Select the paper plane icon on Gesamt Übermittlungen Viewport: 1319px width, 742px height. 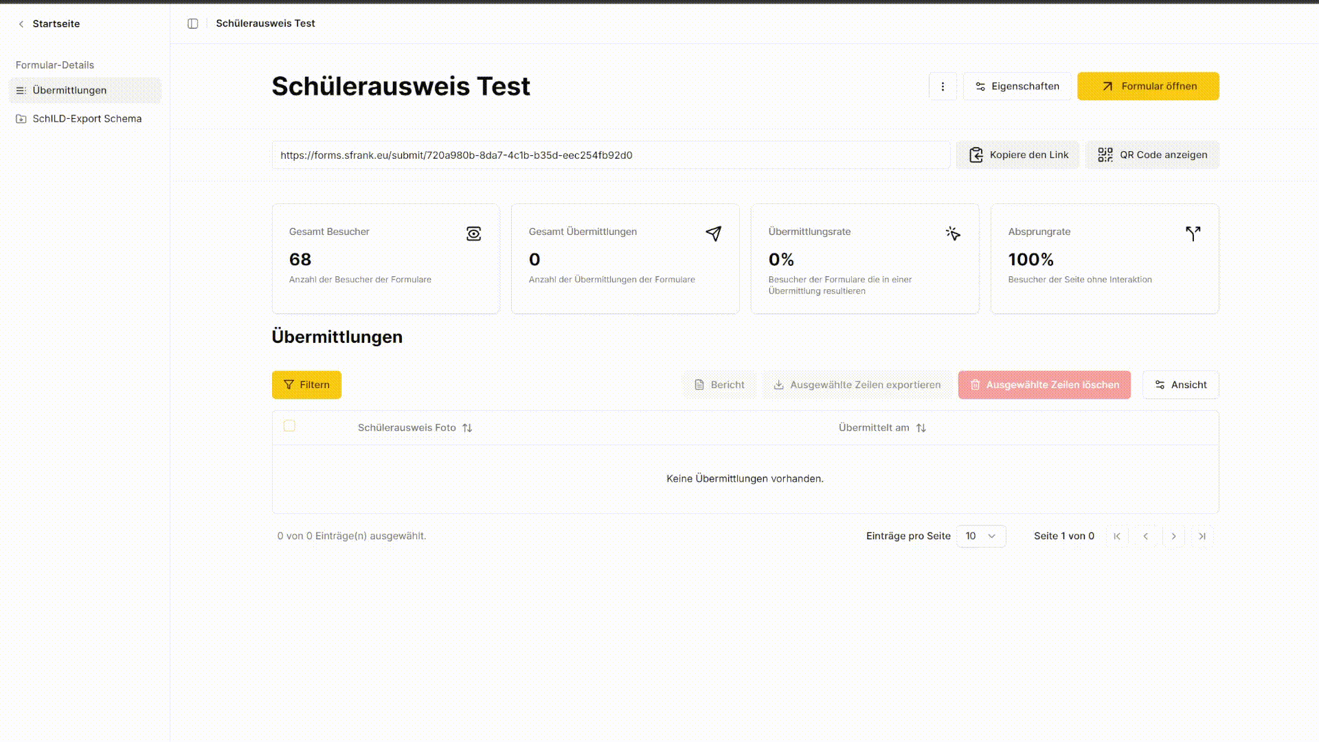[713, 234]
